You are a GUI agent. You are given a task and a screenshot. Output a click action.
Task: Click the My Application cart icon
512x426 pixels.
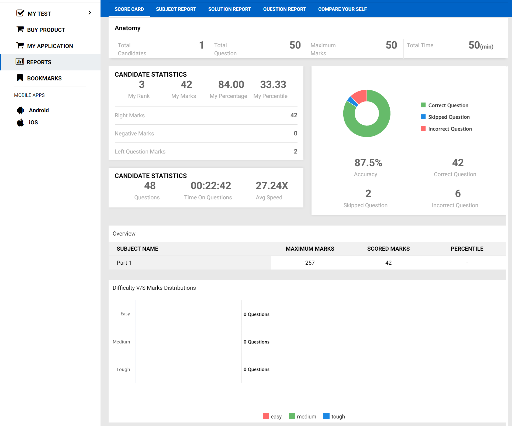[x=20, y=45]
